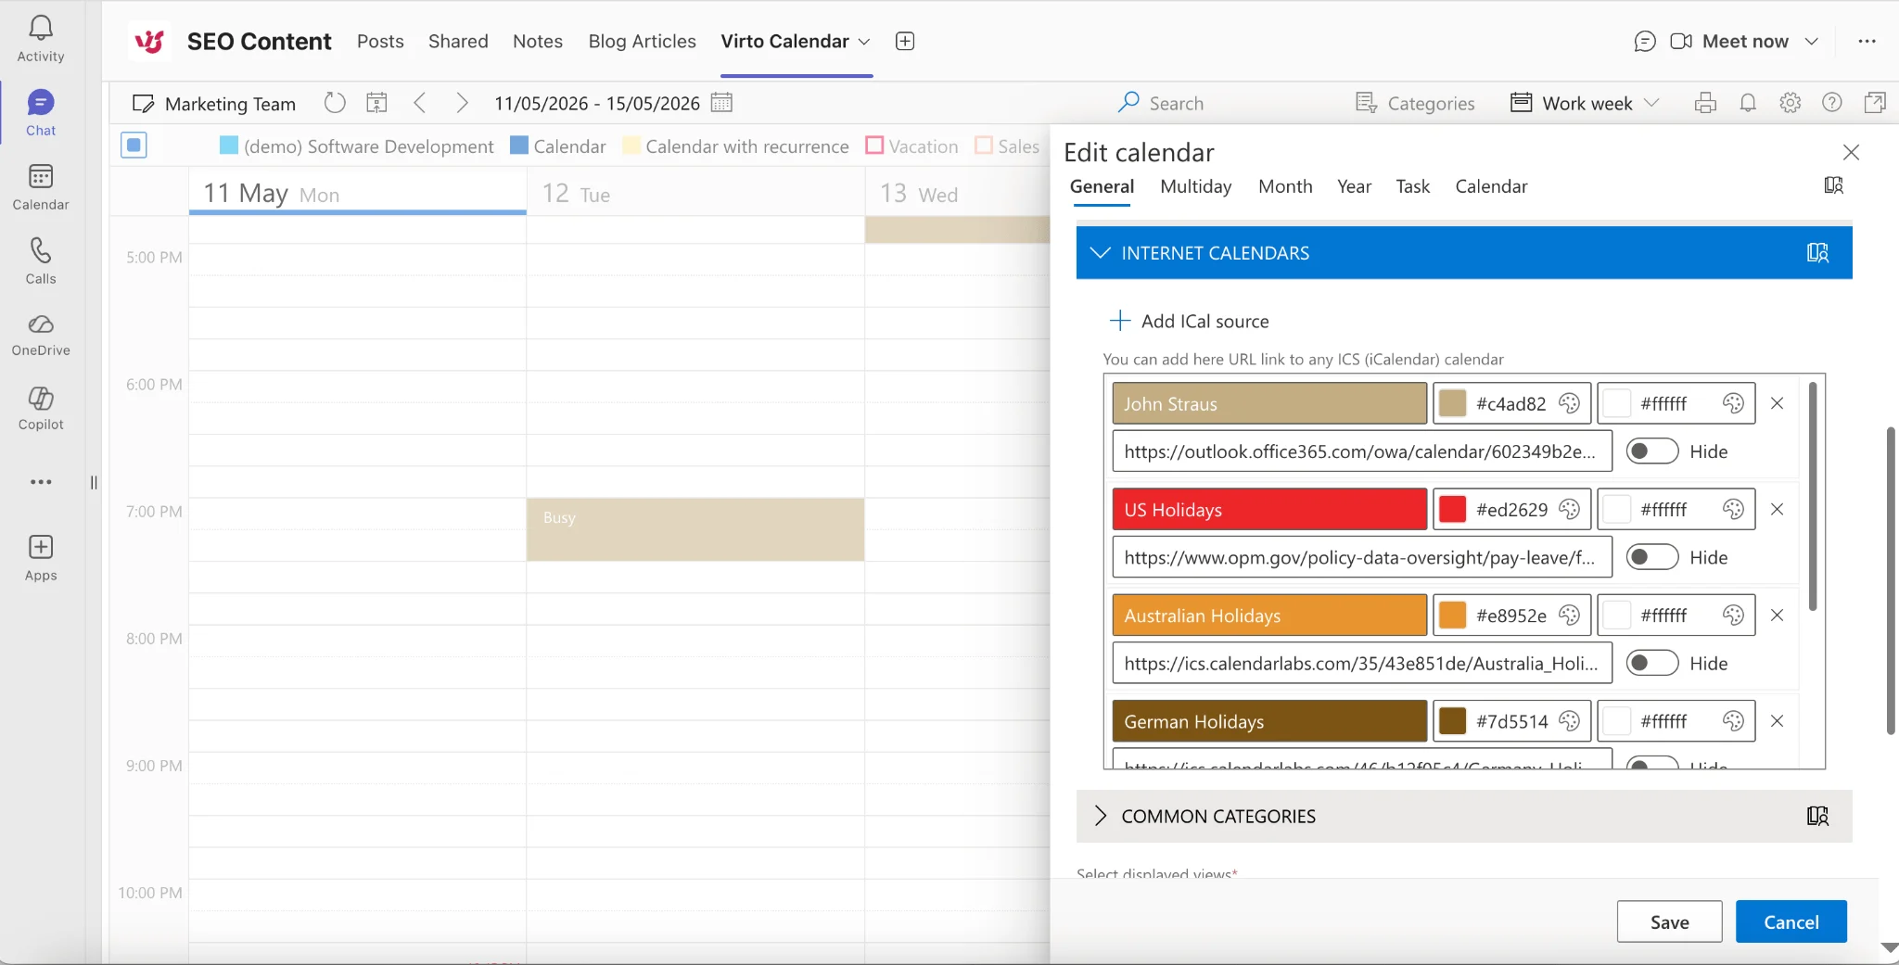Open Copilot in the sidebar

tap(41, 409)
